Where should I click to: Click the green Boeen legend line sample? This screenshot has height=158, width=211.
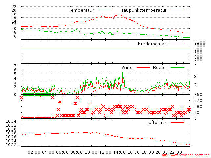tap(177, 67)
